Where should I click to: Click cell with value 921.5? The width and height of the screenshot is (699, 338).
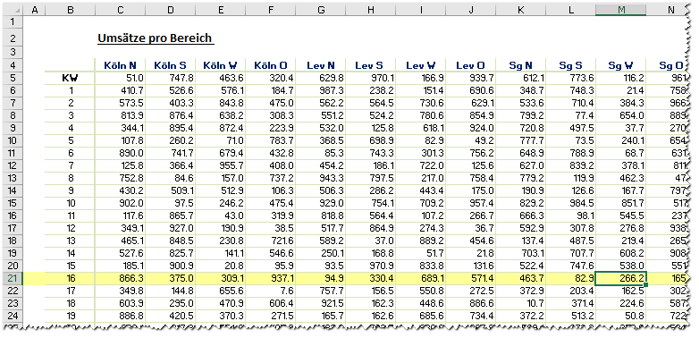[x=321, y=304]
